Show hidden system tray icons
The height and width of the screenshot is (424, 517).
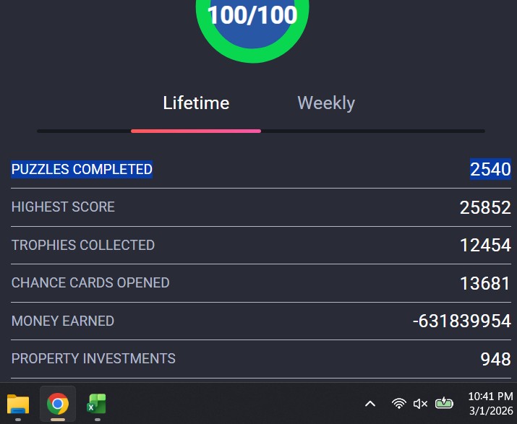[x=370, y=404]
